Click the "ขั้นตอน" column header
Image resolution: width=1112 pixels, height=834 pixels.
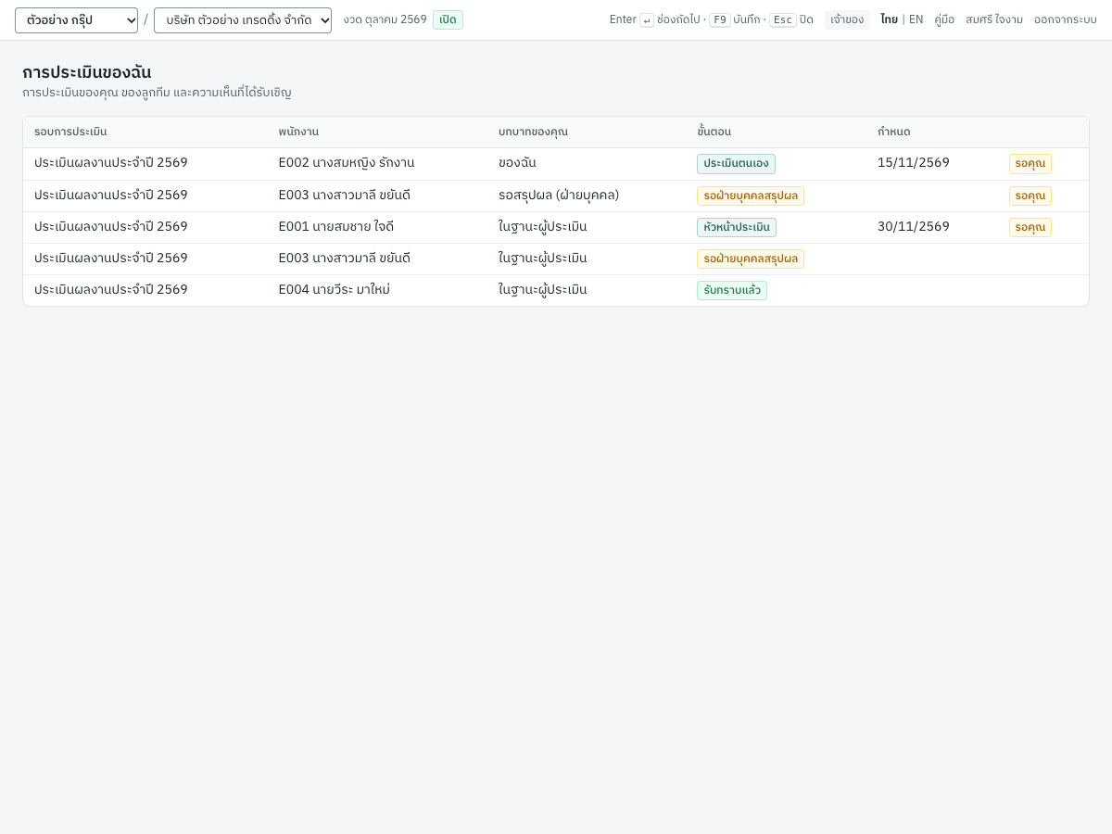pyautogui.click(x=714, y=132)
